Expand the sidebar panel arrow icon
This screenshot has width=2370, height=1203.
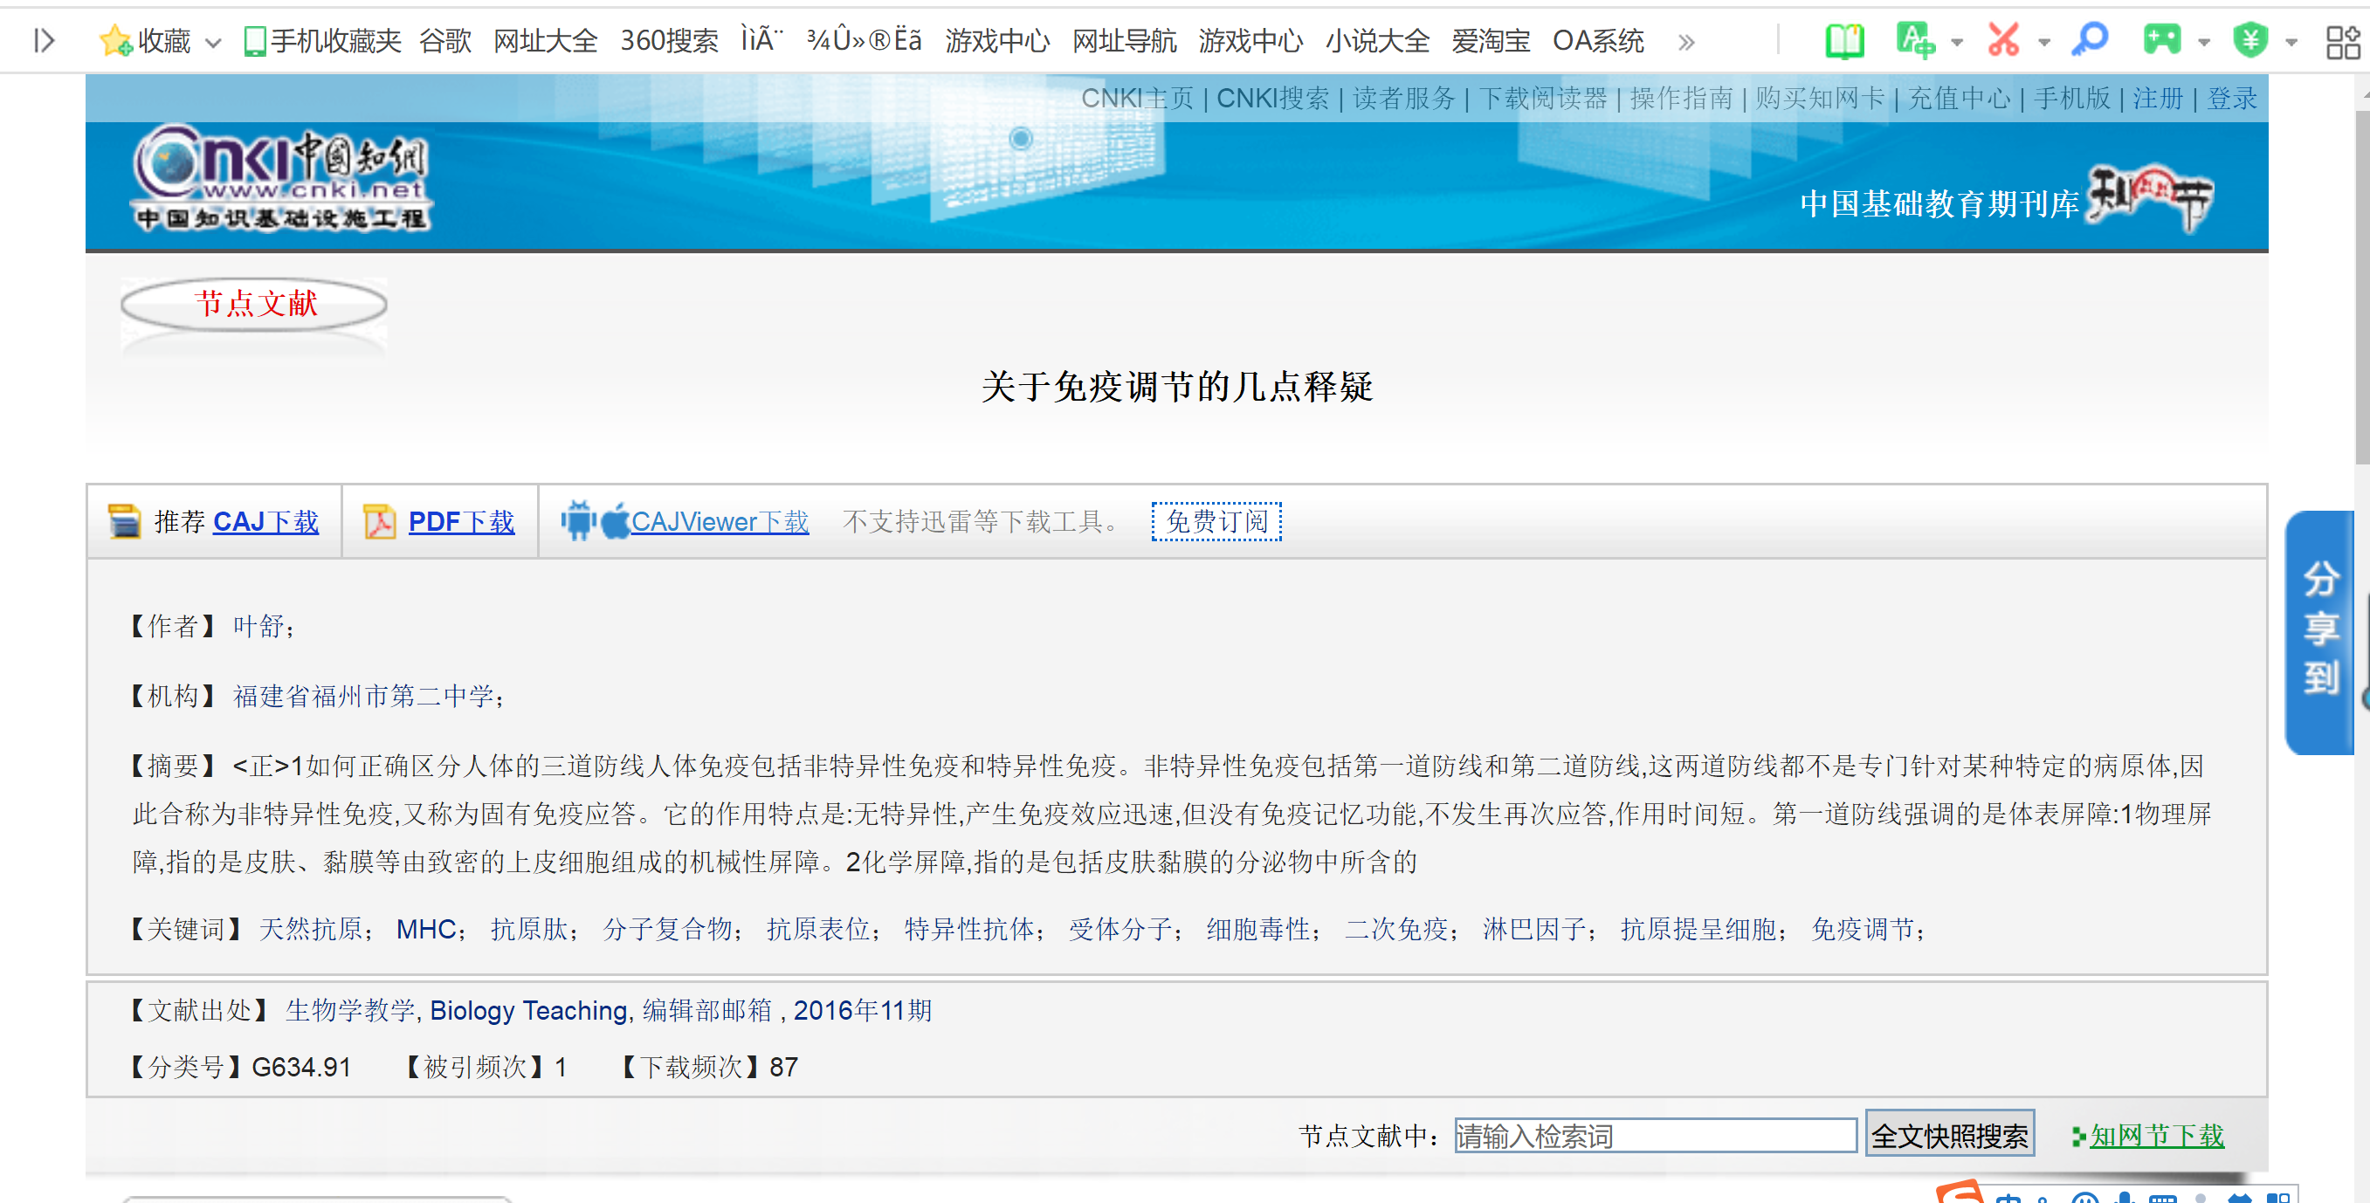pos(44,40)
